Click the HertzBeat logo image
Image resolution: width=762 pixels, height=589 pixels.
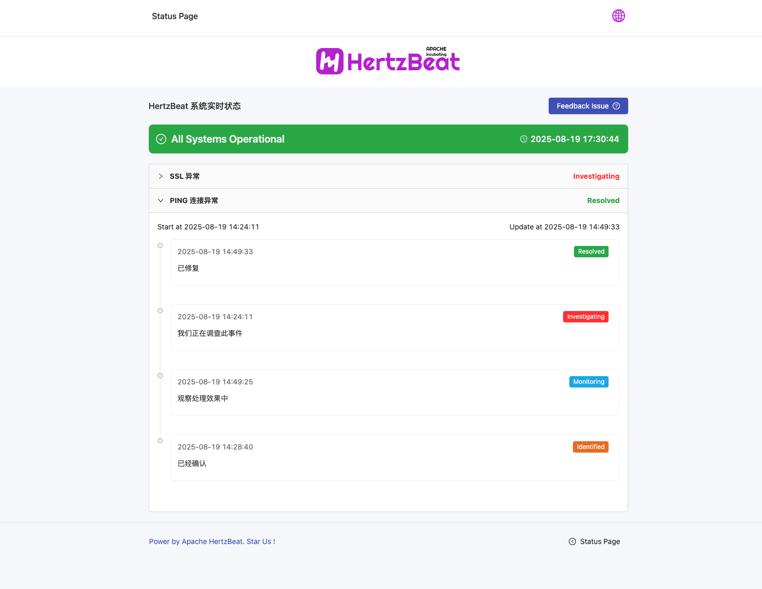coord(388,61)
